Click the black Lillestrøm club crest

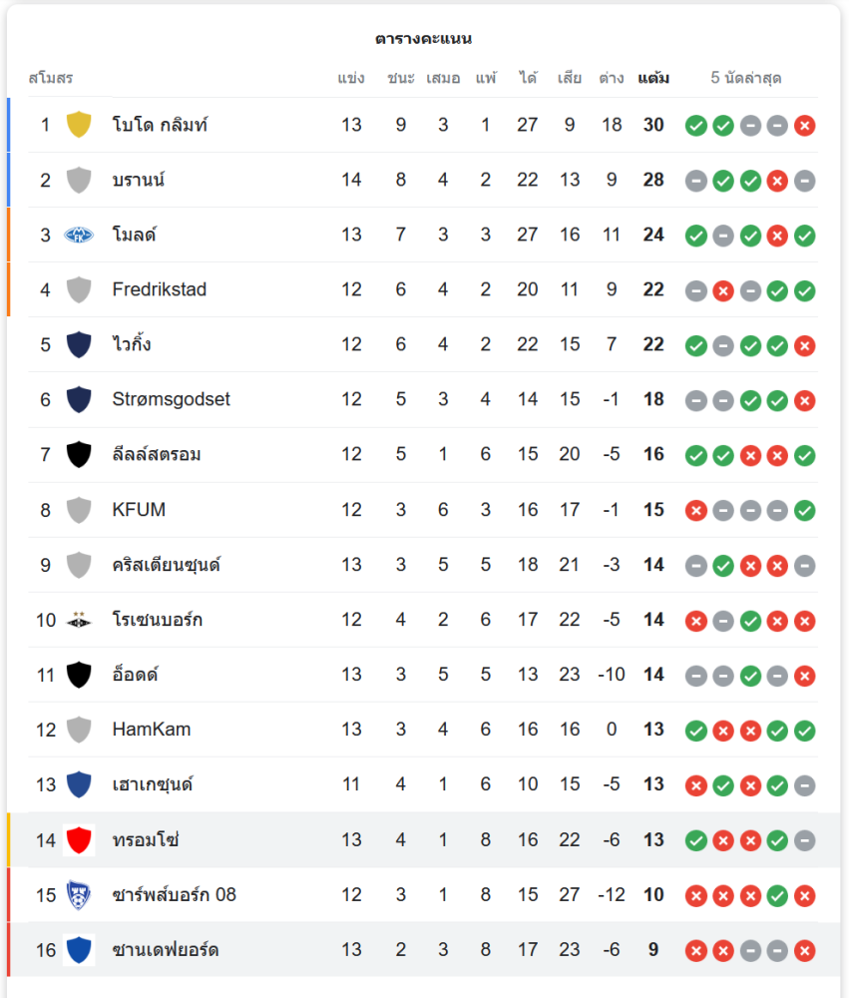coord(79,455)
